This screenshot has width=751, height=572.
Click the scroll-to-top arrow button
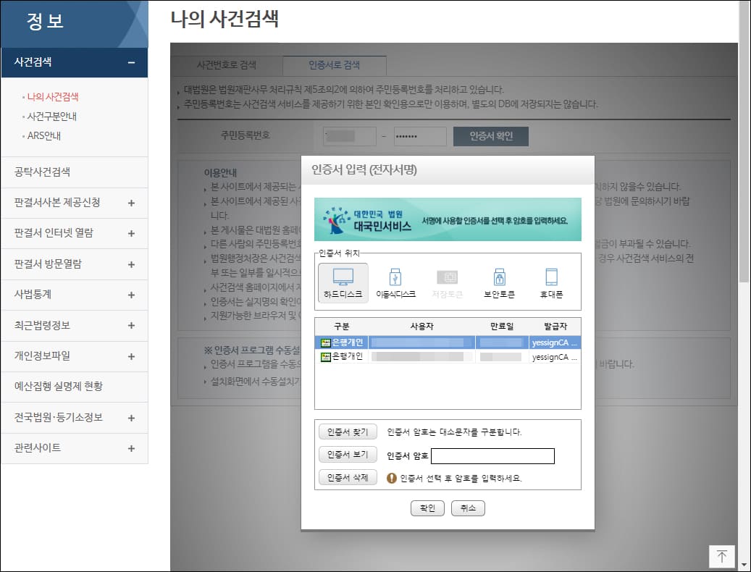tap(721, 556)
